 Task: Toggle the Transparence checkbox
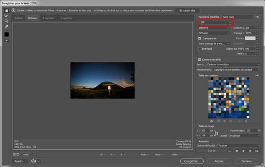pos(200,38)
